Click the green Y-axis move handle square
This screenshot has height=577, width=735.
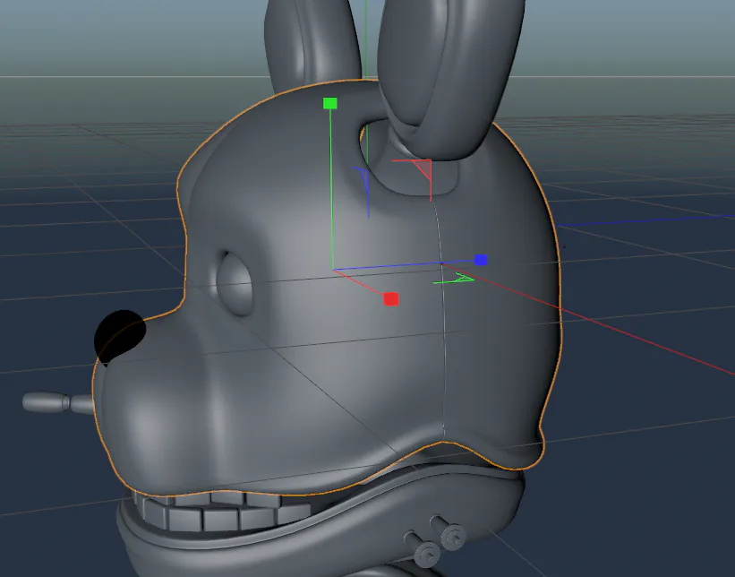pos(330,103)
